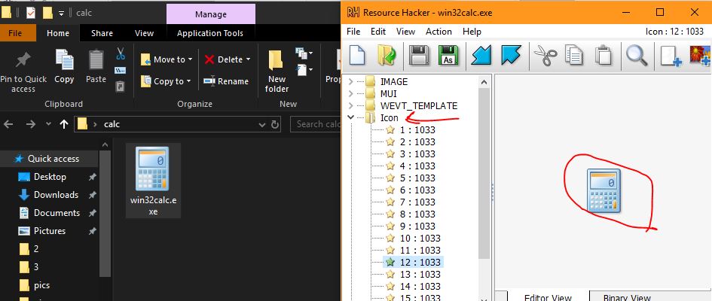Open address bar history dropdown
The width and height of the screenshot is (712, 301).
pos(262,124)
